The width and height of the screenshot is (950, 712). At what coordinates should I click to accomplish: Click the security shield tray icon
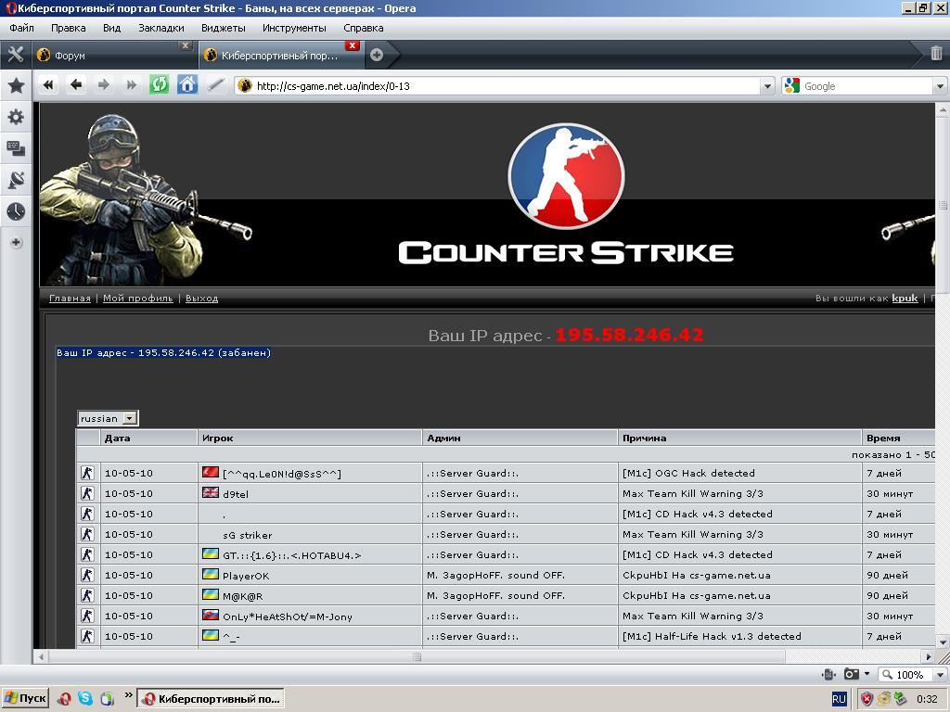pyautogui.click(x=867, y=699)
